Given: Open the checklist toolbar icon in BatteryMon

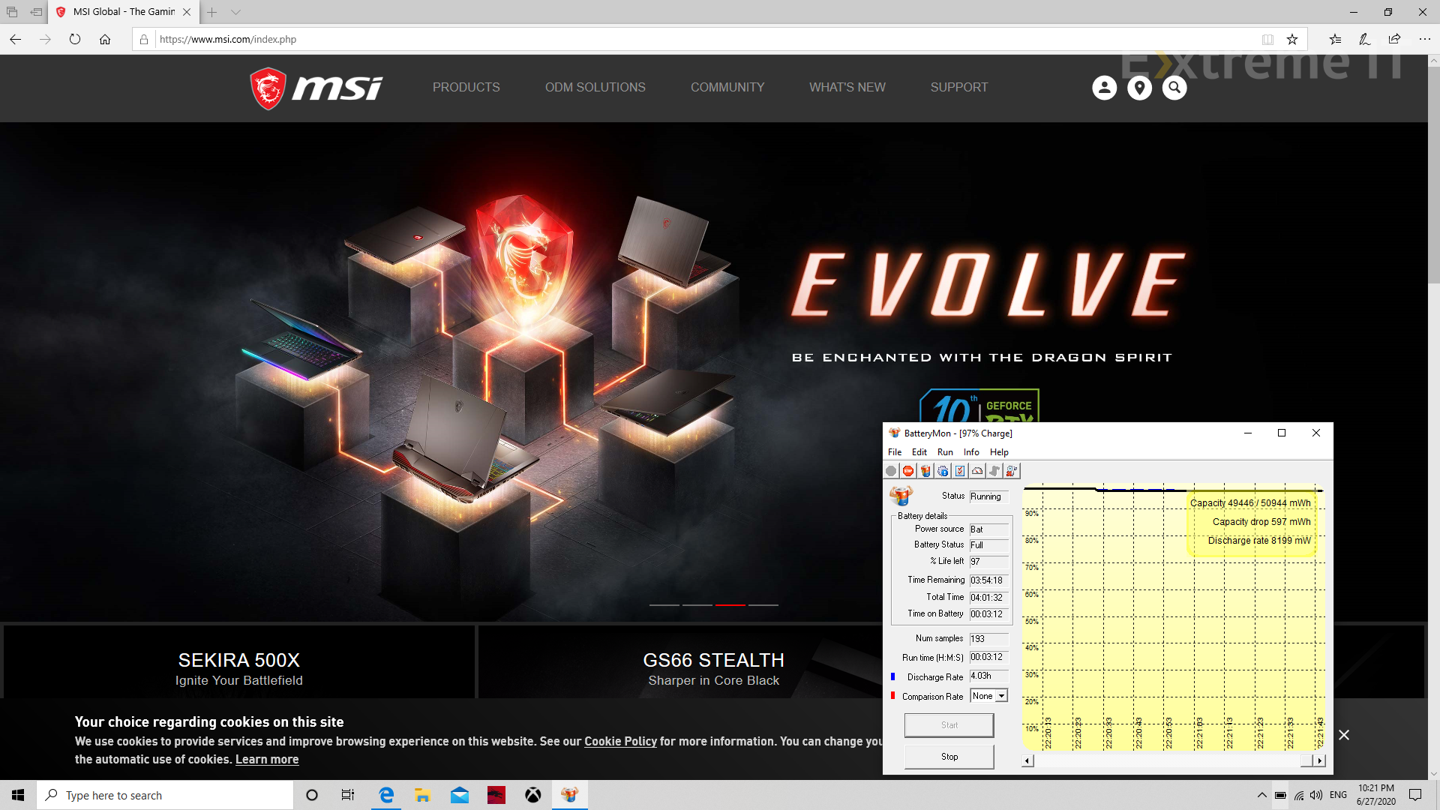Looking at the screenshot, I should tap(960, 471).
